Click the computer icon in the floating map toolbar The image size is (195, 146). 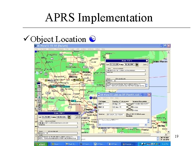[39, 105]
